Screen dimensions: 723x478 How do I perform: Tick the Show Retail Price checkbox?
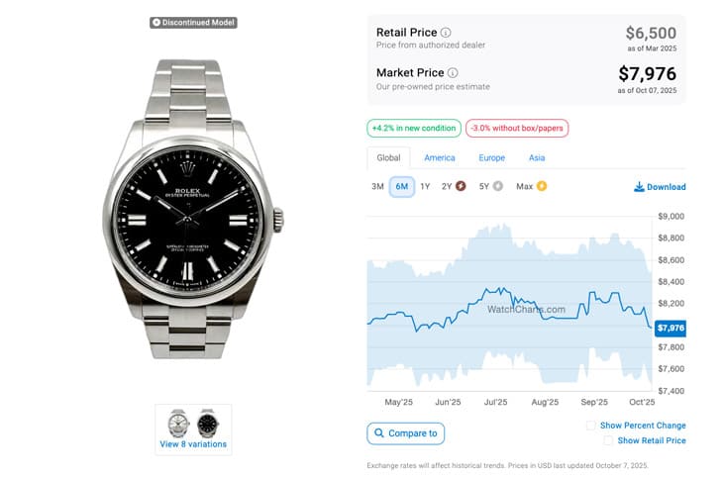pos(608,440)
